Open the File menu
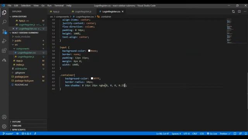The image size is (248, 139). tap(9, 5)
